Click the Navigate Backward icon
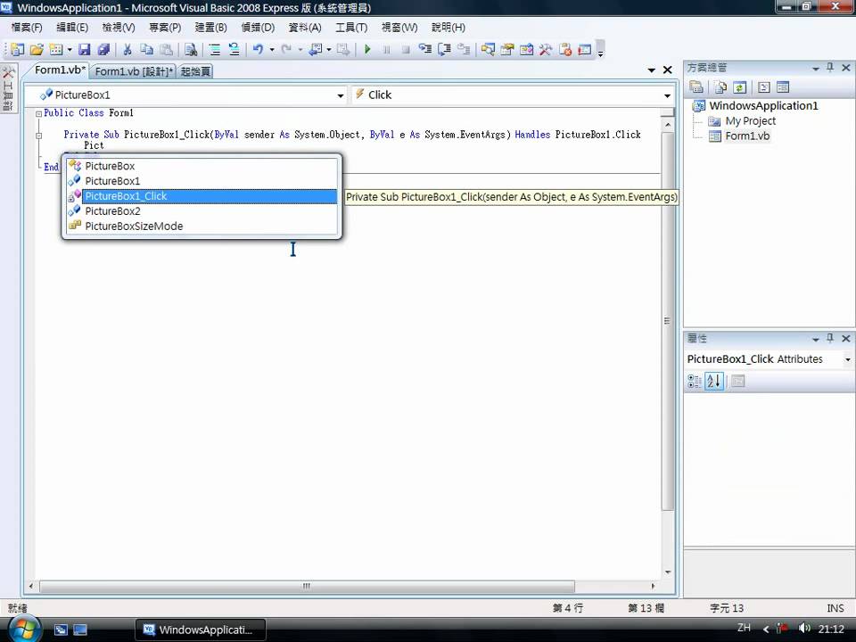Viewport: 856px width, 642px height. 315,50
